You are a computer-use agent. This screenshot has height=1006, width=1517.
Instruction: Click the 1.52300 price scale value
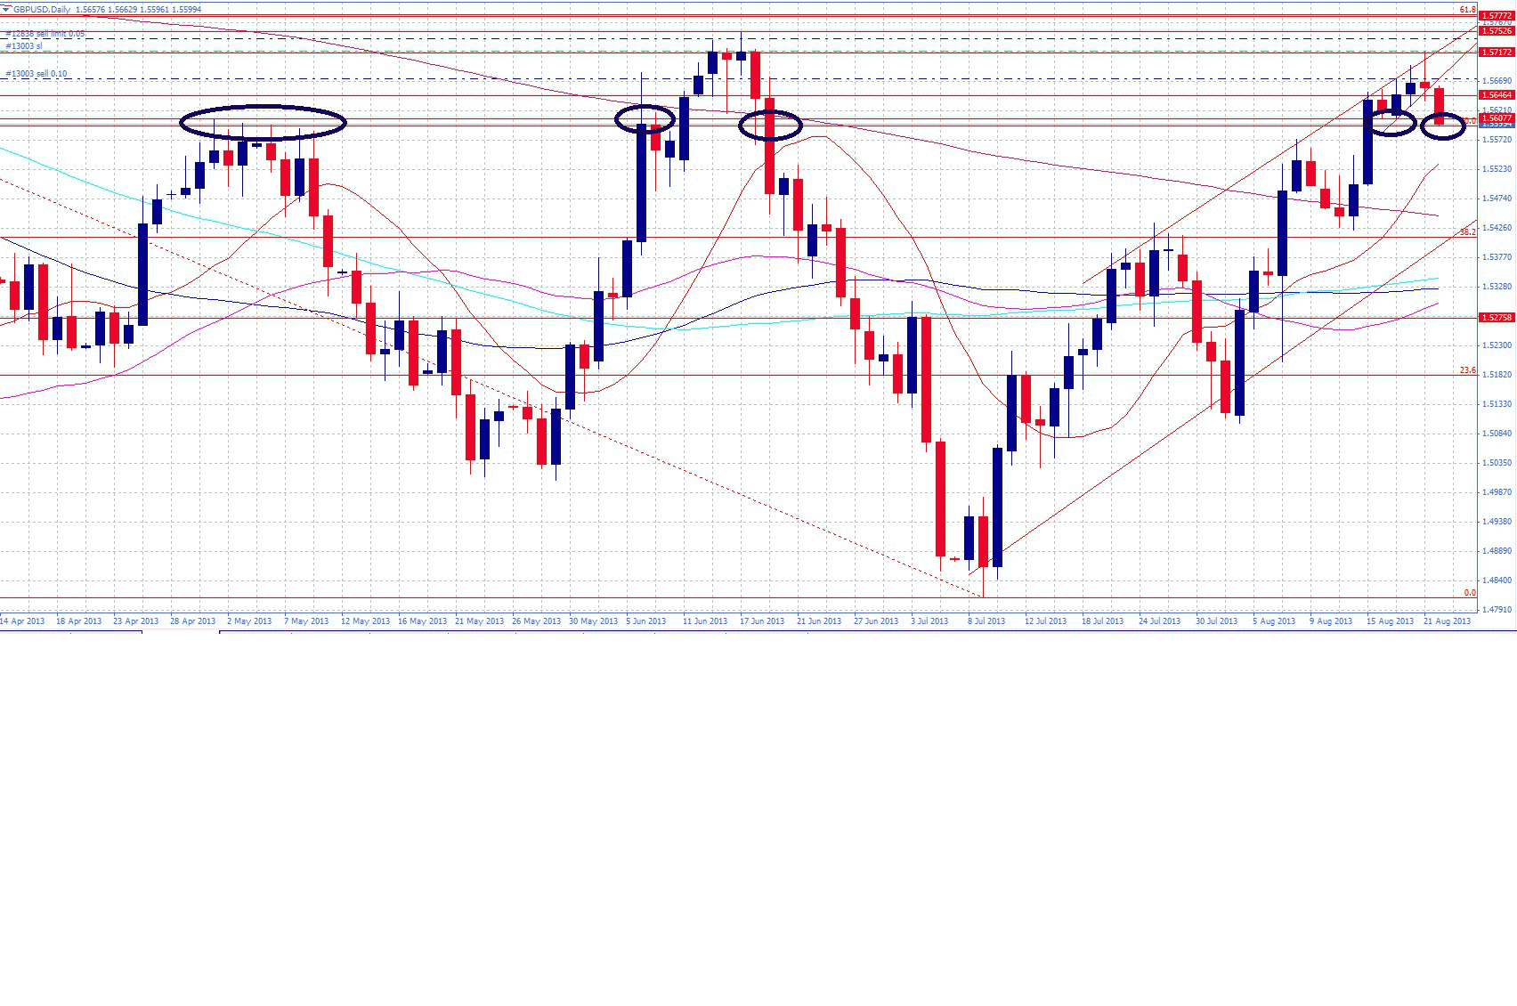[1497, 345]
